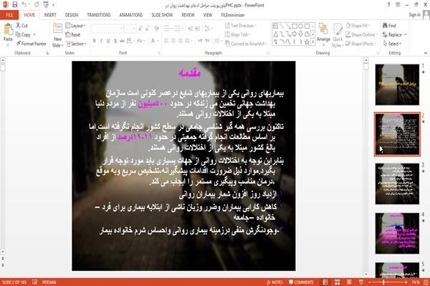Click Convert to SmartArt

coord(245,44)
